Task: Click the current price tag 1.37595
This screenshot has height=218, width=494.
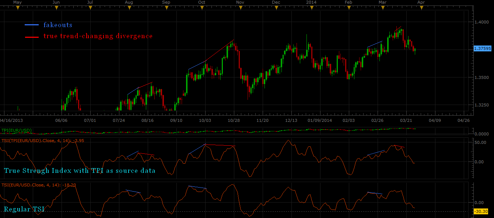Action: pyautogui.click(x=483, y=48)
